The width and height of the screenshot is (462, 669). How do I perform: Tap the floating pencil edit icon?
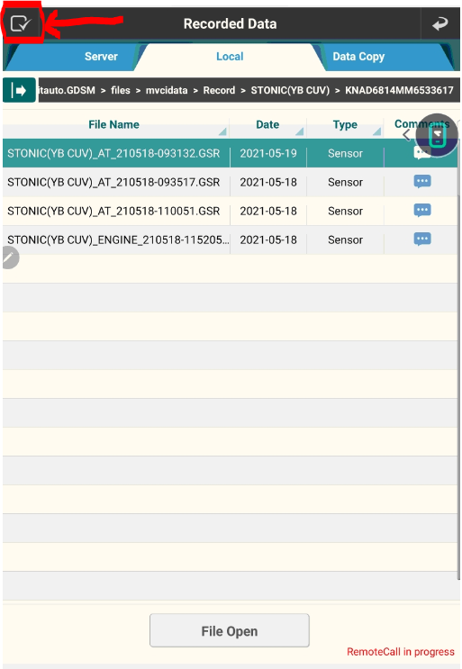(9, 258)
